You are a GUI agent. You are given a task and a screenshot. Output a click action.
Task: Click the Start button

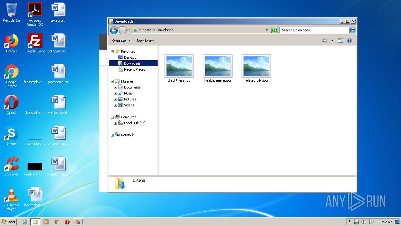tap(9, 222)
